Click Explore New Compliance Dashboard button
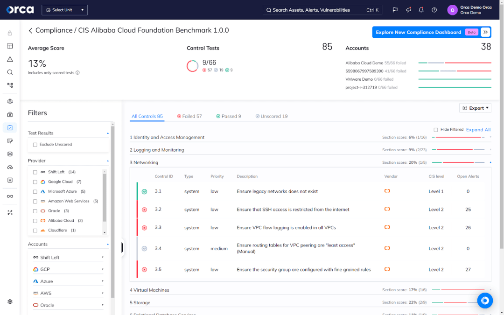The height and width of the screenshot is (315, 504). [x=432, y=32]
